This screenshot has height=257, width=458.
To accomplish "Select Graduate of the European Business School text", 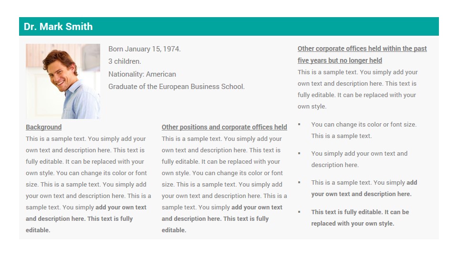I will pyautogui.click(x=177, y=87).
